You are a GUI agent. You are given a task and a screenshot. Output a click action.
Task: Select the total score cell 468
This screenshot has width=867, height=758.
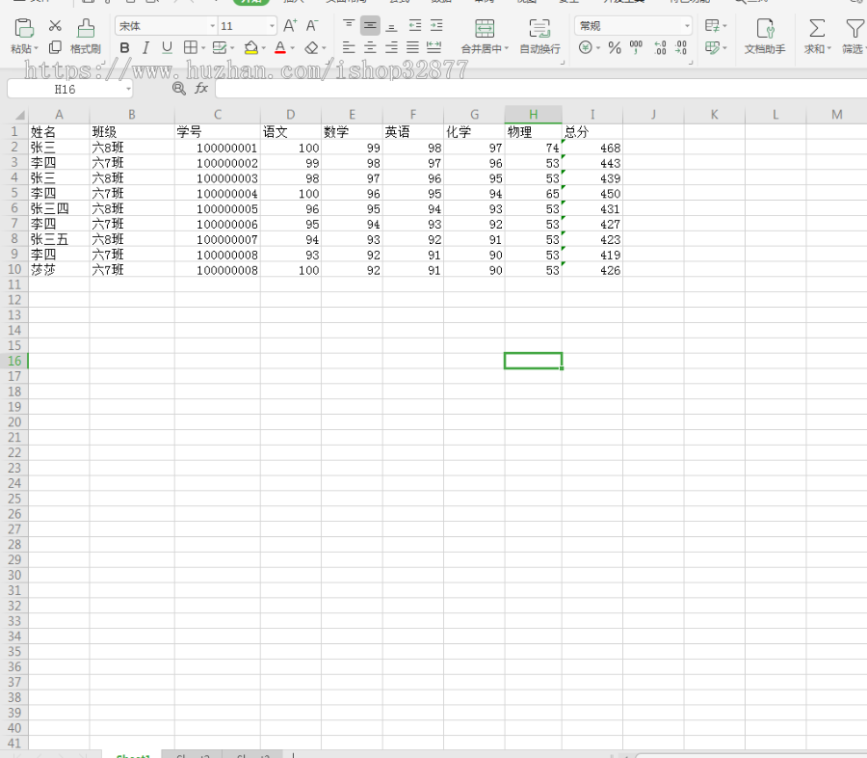(x=592, y=148)
